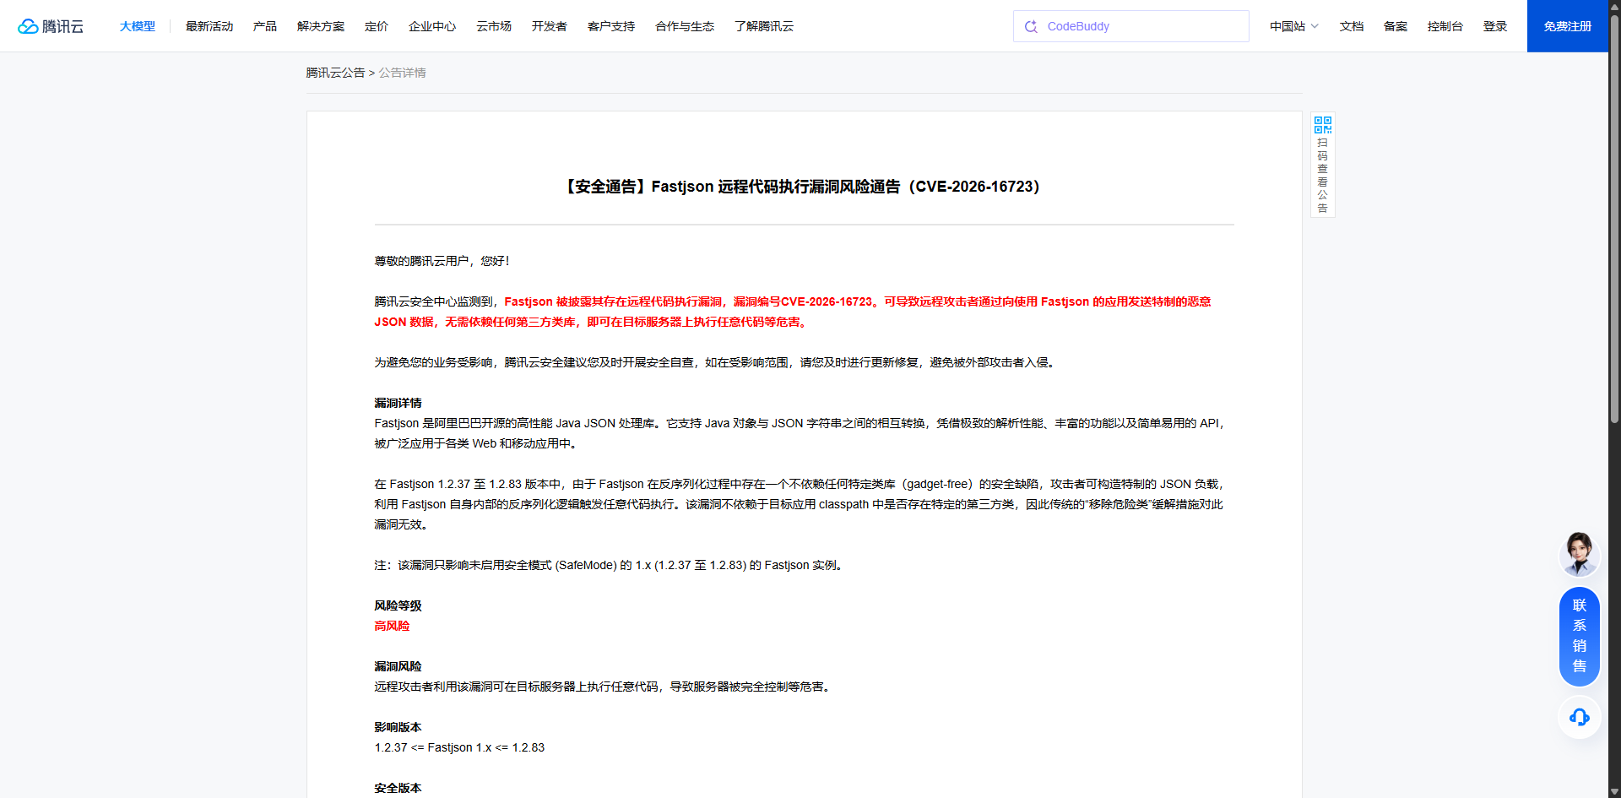Click the 漏洞风险 heading

click(398, 666)
